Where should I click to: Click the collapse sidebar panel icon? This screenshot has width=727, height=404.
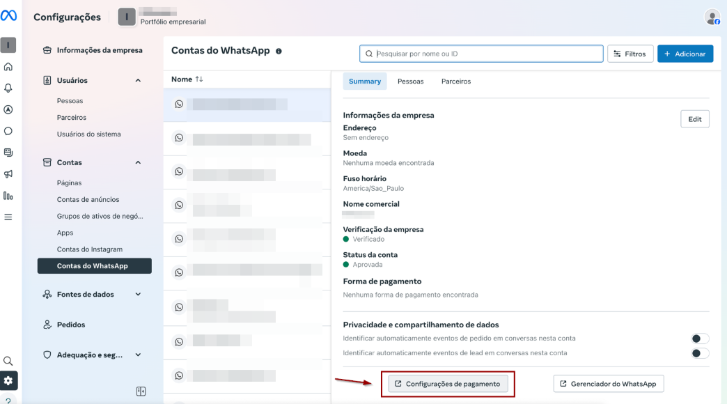[x=141, y=391]
